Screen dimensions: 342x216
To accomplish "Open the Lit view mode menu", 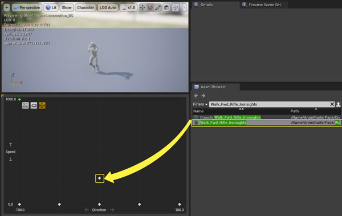I will [x=51, y=7].
